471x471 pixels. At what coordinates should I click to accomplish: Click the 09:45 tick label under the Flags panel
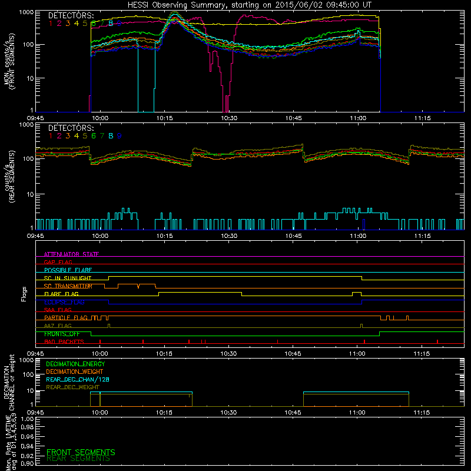click(35, 354)
